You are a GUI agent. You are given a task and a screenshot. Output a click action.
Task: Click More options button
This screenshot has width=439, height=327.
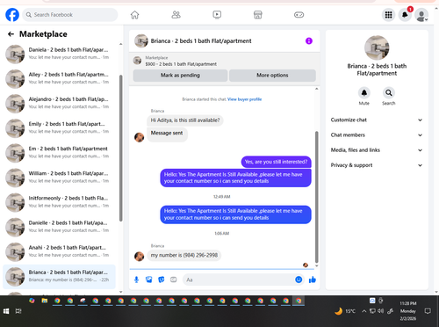tap(272, 76)
